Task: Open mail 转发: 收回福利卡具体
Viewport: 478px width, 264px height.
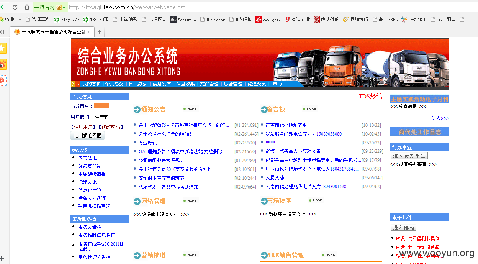Action: point(419,238)
